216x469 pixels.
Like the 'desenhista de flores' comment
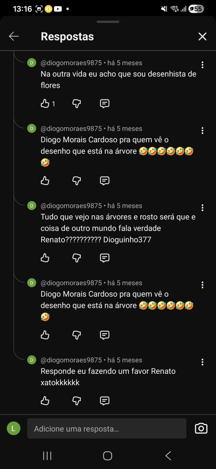click(45, 104)
